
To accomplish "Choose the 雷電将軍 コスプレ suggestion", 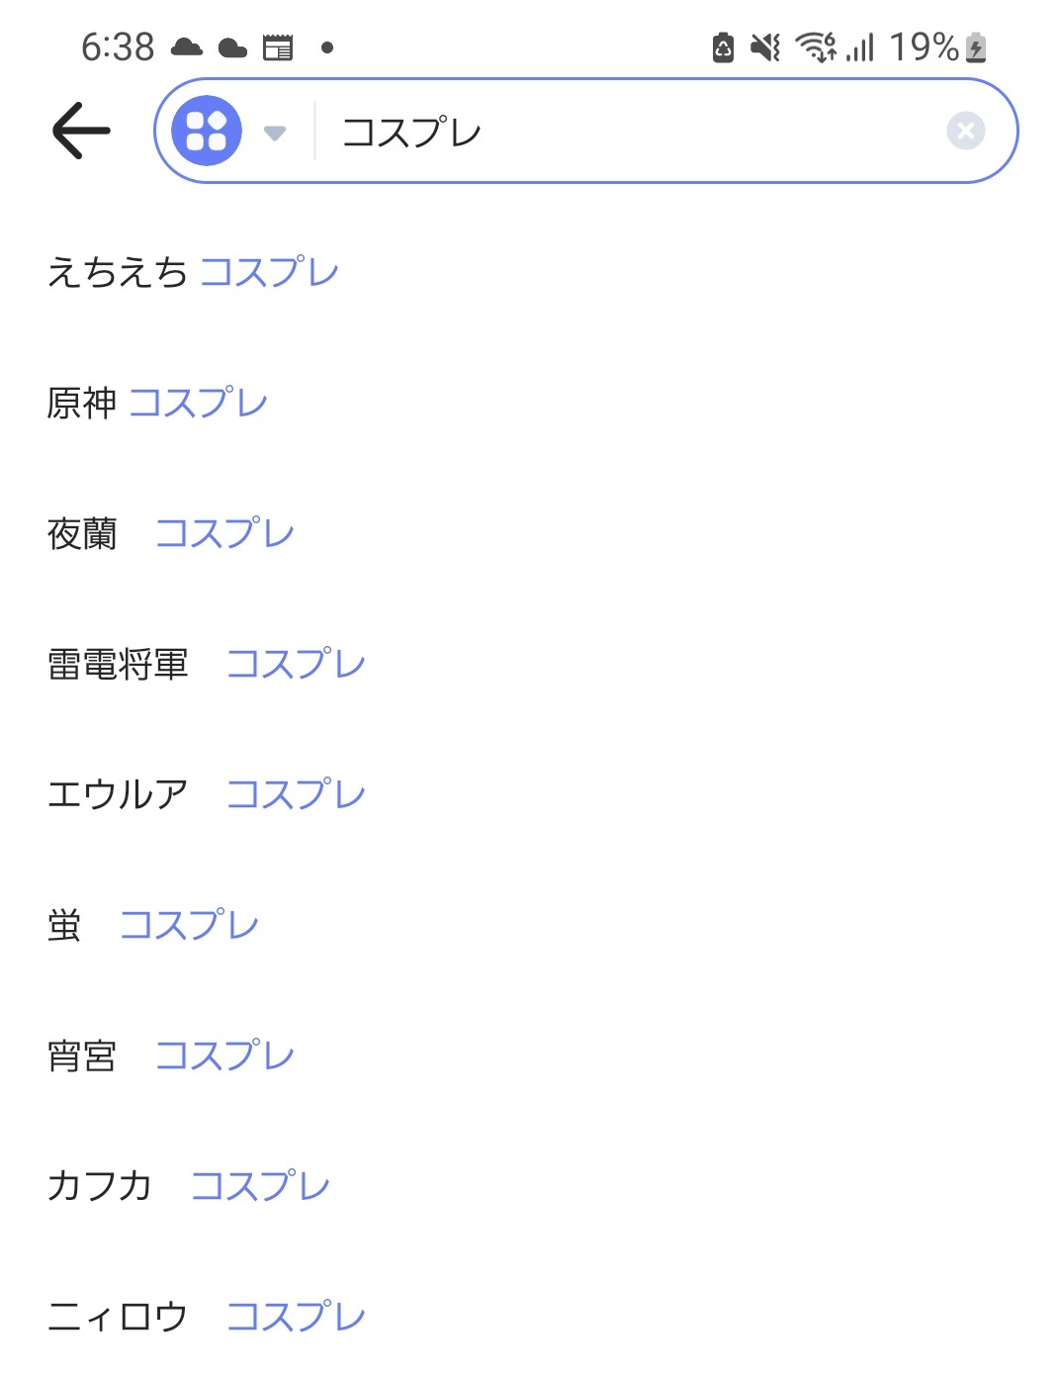I will pyautogui.click(x=207, y=664).
